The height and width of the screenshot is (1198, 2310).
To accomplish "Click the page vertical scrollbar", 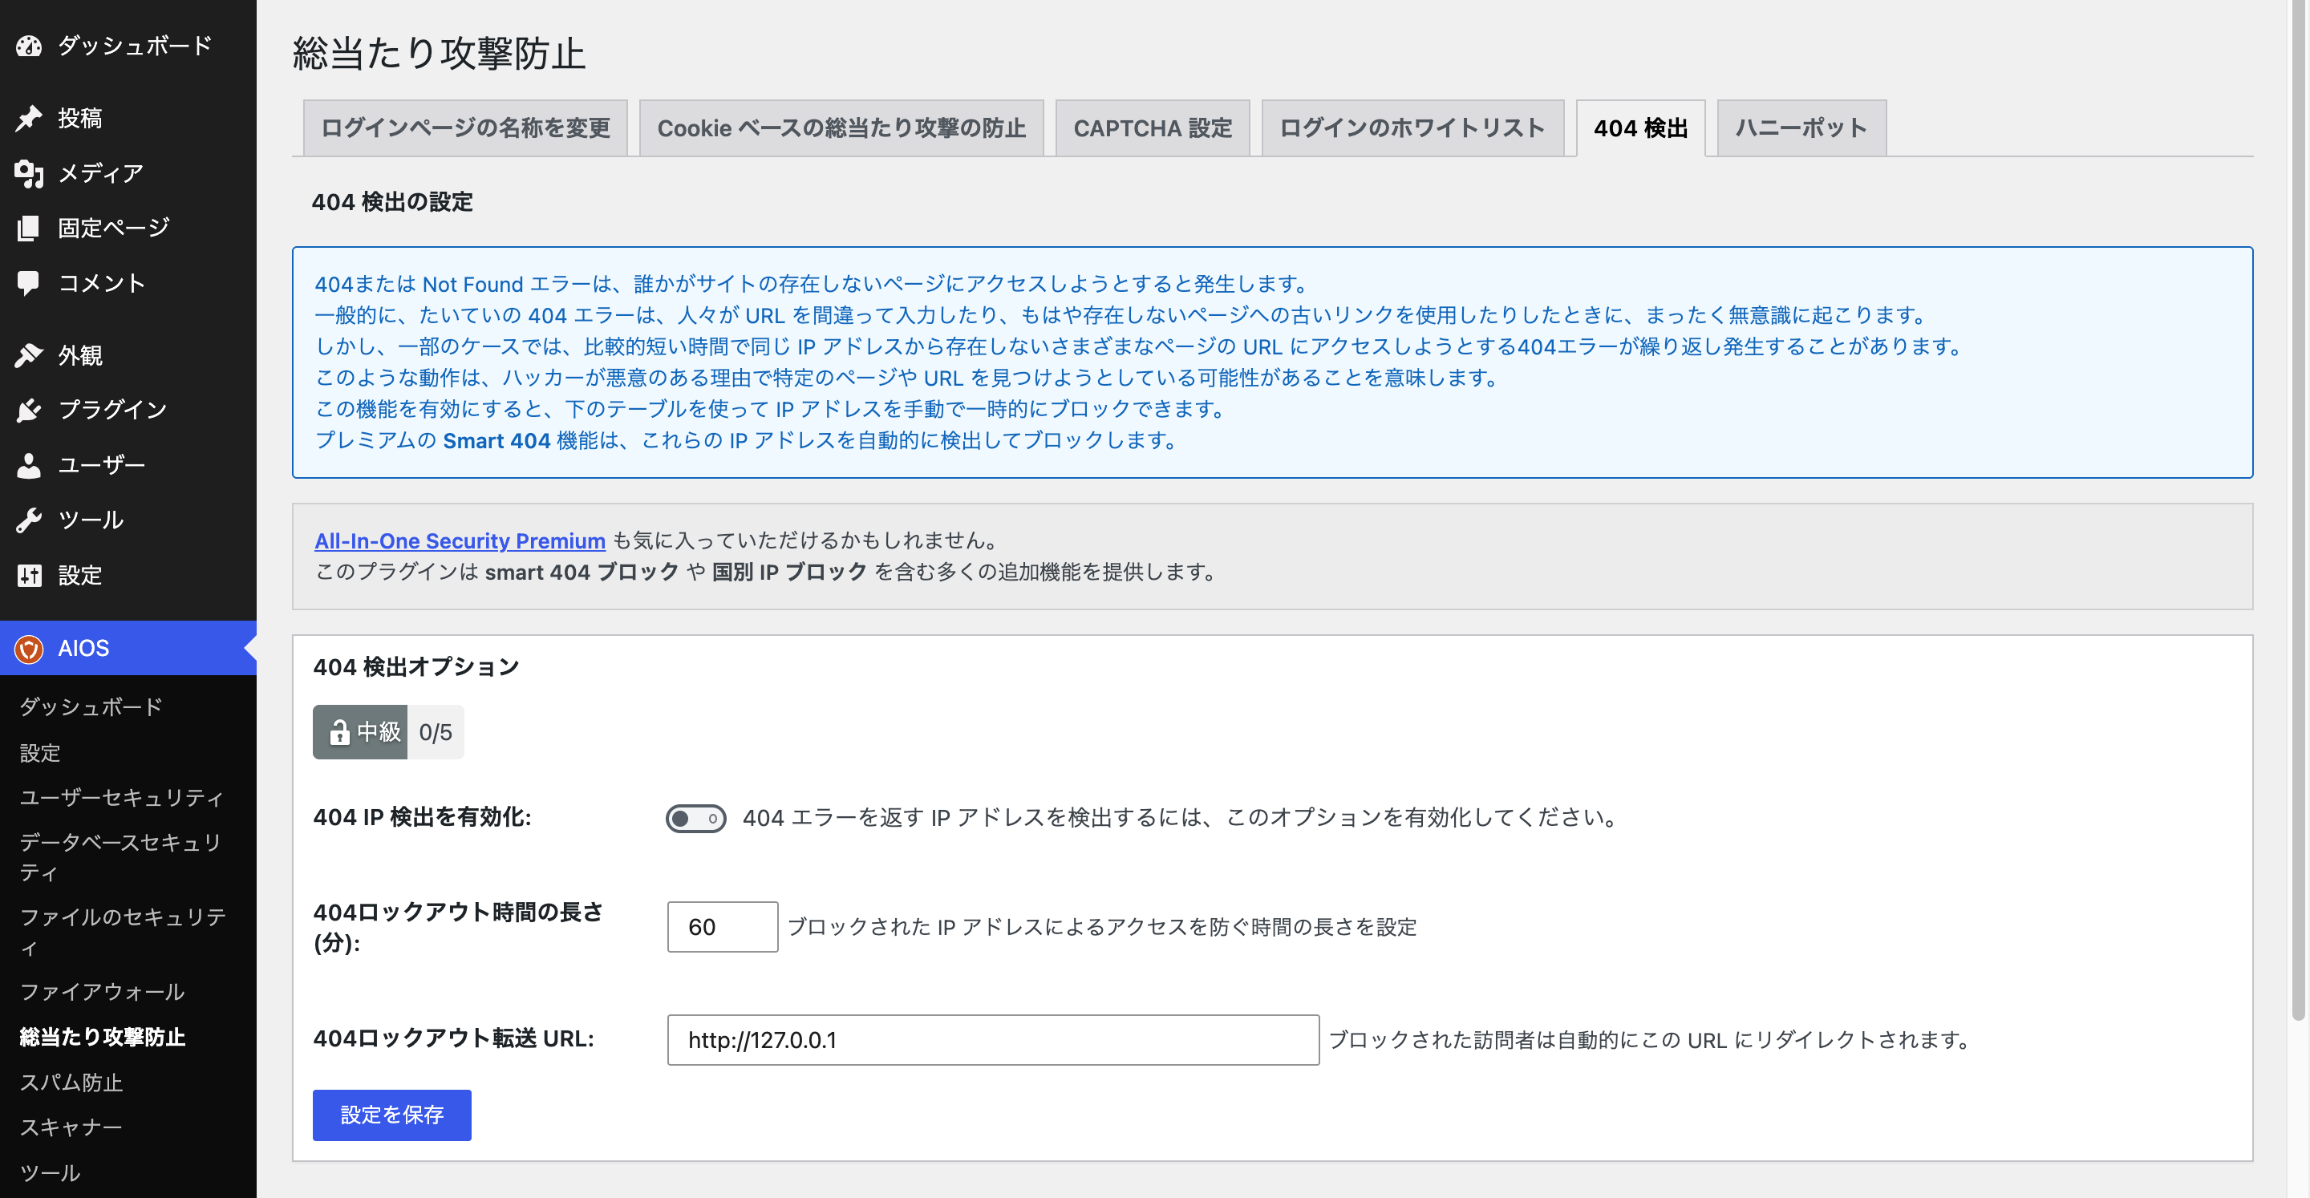I will (2298, 511).
